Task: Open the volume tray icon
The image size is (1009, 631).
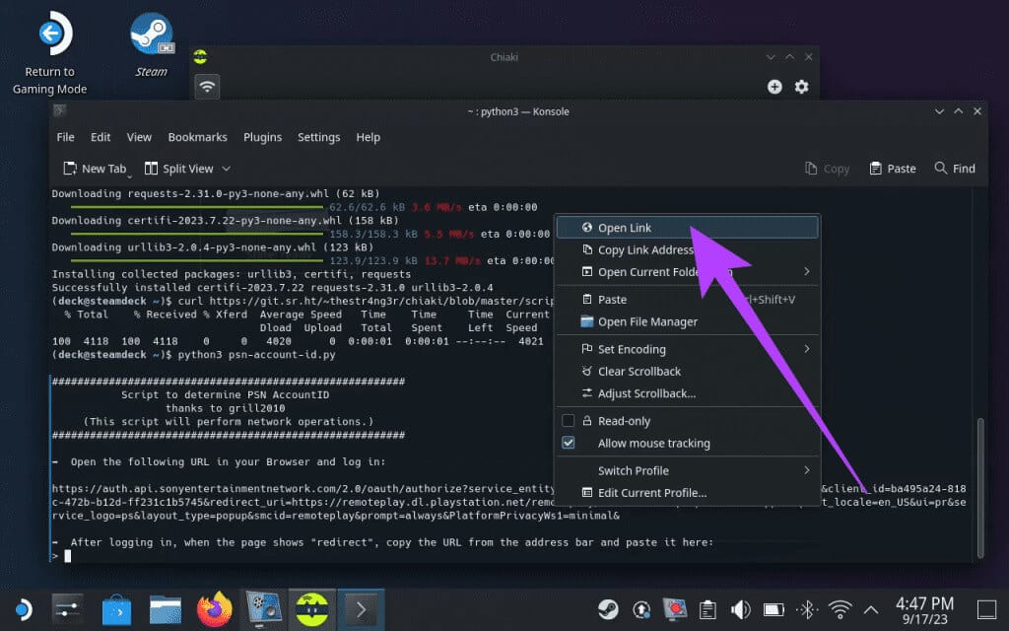Action: pyautogui.click(x=741, y=609)
